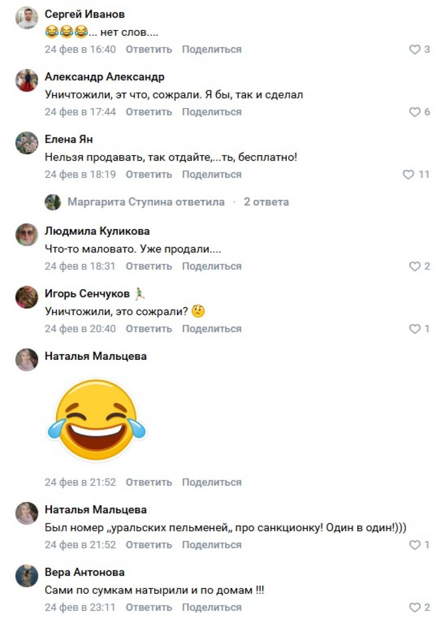Like Александр Александр's comment with heart
445x623 pixels.
[x=414, y=112]
